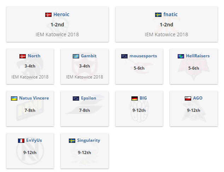Click Epsilon's 7-8th placement text
Image resolution: width=224 pixels, height=172 pixels.
coord(84,110)
